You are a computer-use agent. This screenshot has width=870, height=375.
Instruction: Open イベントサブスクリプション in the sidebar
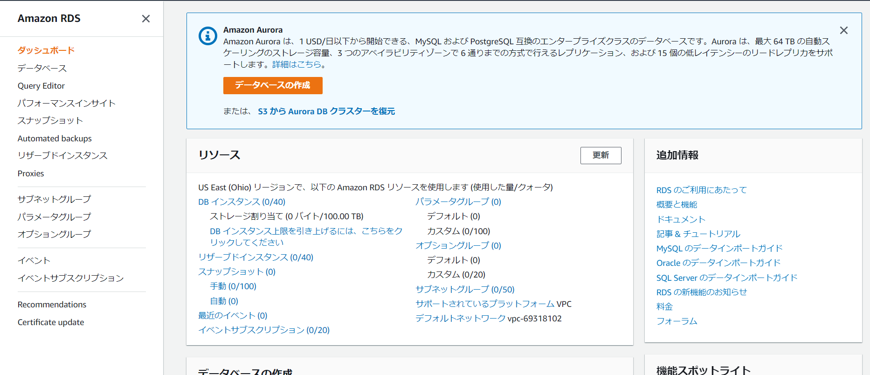click(x=71, y=278)
